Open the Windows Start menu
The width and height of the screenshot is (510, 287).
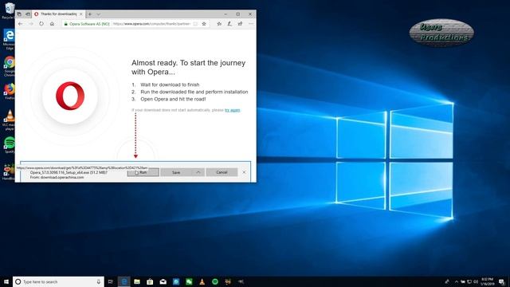(x=6, y=281)
